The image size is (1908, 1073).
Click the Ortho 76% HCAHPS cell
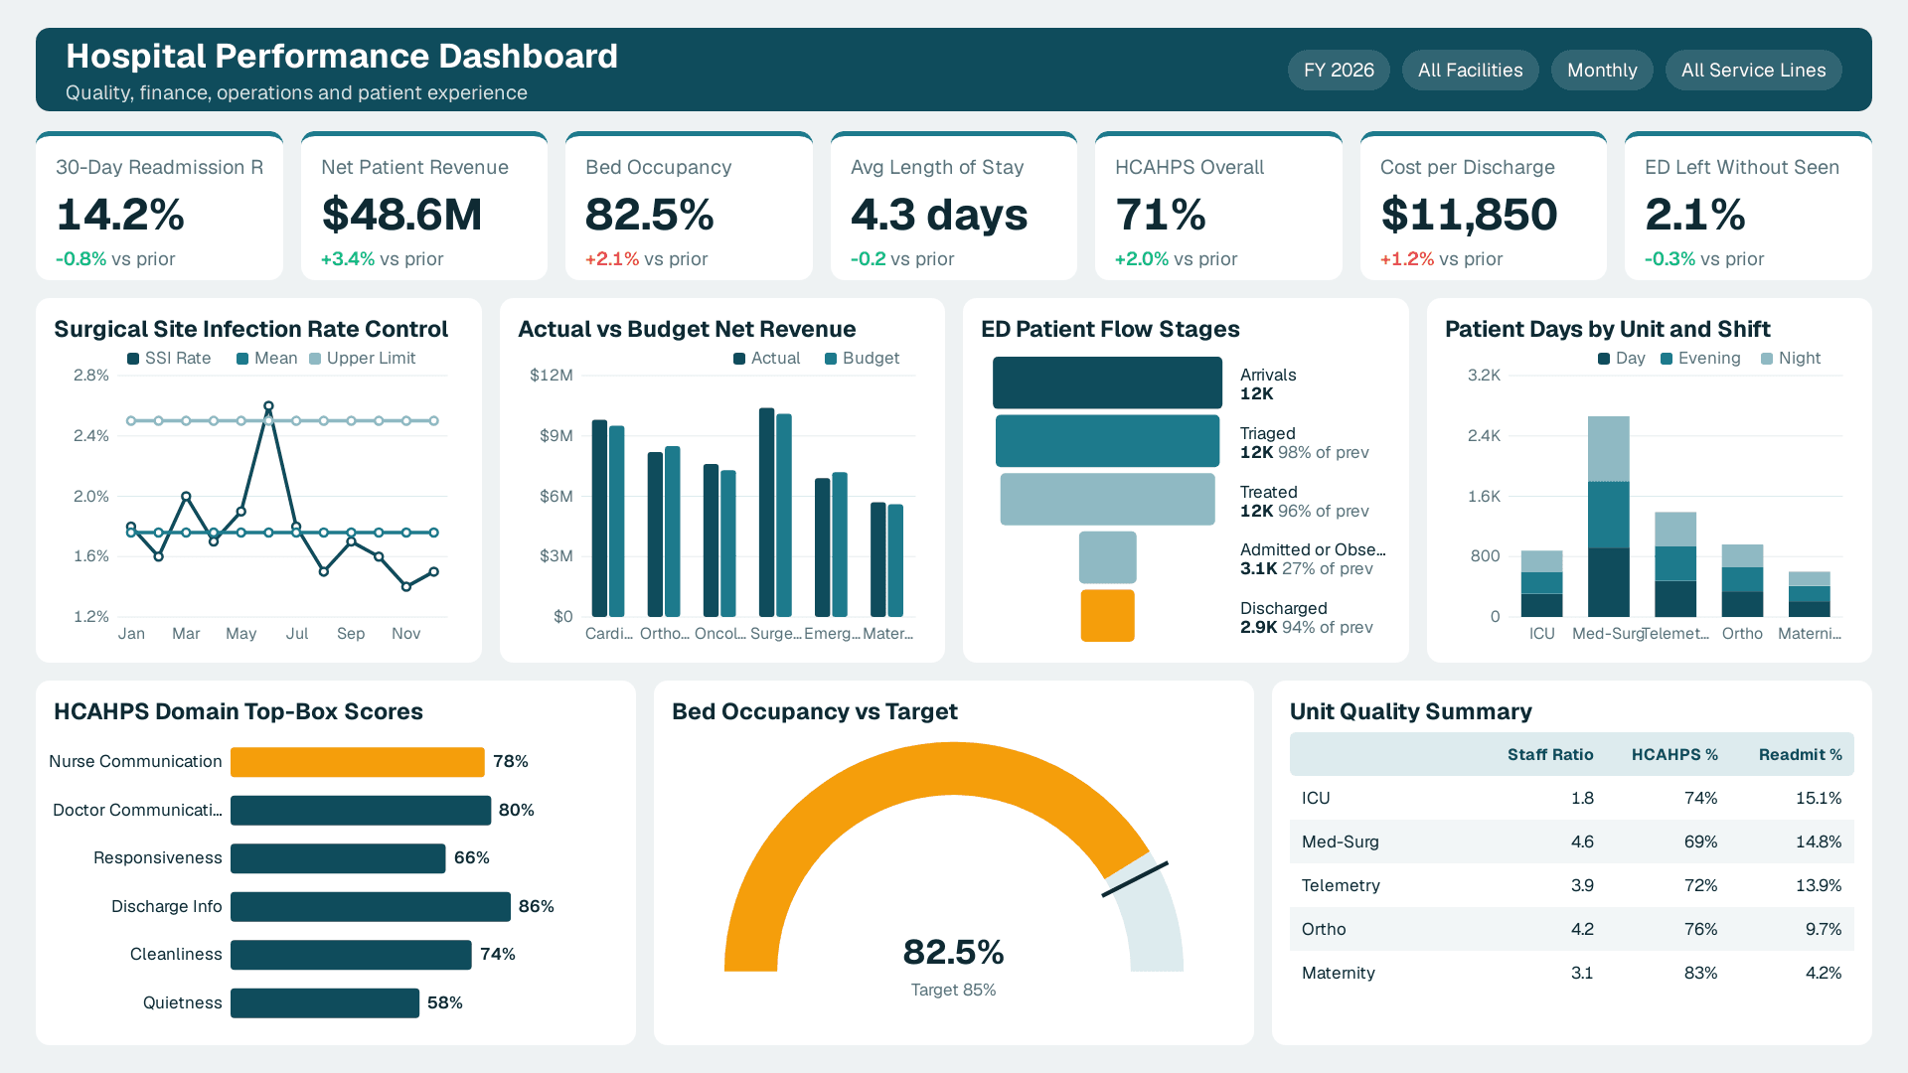click(x=1700, y=929)
